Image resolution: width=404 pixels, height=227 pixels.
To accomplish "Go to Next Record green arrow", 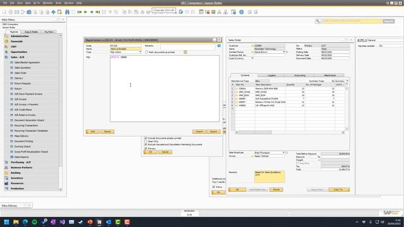I will [92, 12].
